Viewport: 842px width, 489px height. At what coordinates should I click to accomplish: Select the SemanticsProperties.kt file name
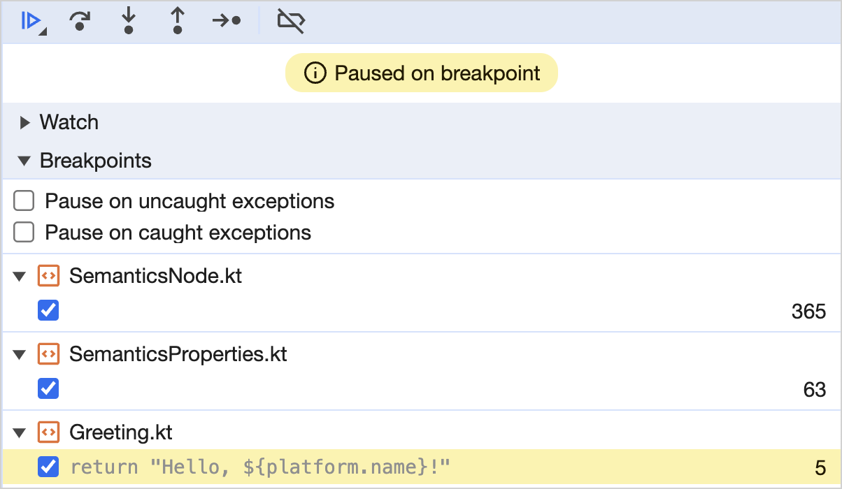tap(178, 354)
